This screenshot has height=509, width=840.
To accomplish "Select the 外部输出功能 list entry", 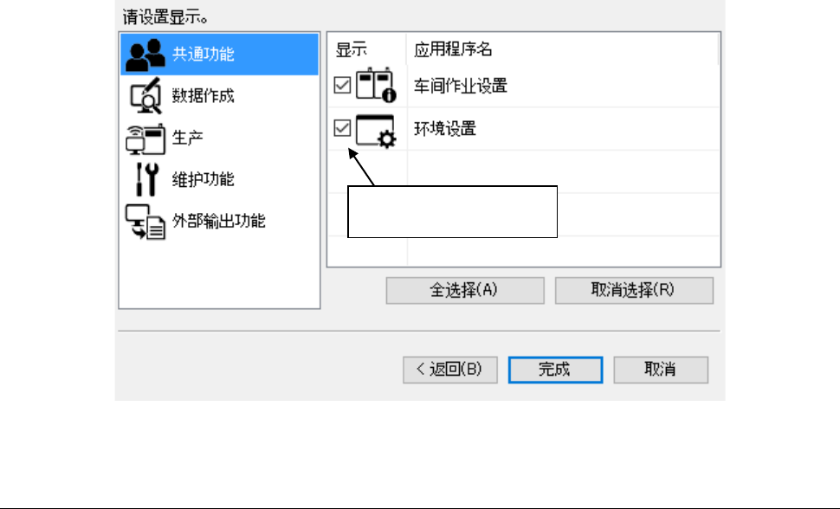I will coord(219,222).
